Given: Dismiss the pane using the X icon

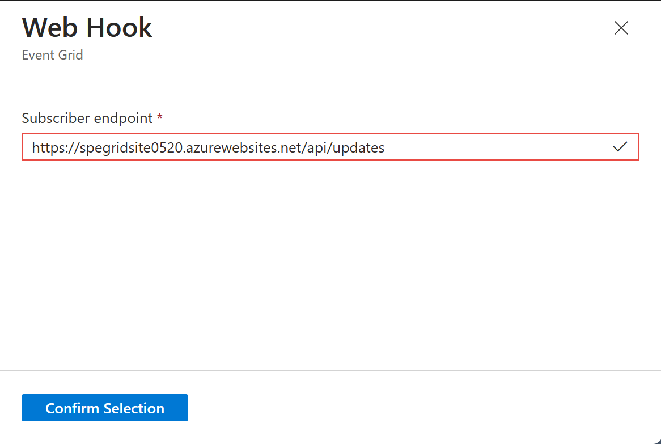Looking at the screenshot, I should [621, 28].
